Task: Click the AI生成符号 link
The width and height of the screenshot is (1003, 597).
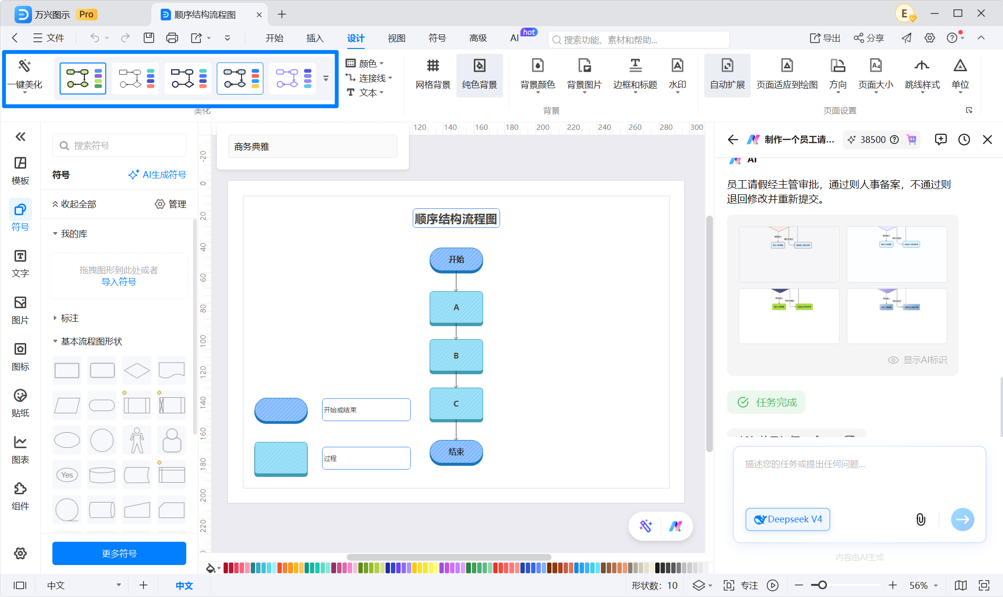Action: (x=157, y=174)
